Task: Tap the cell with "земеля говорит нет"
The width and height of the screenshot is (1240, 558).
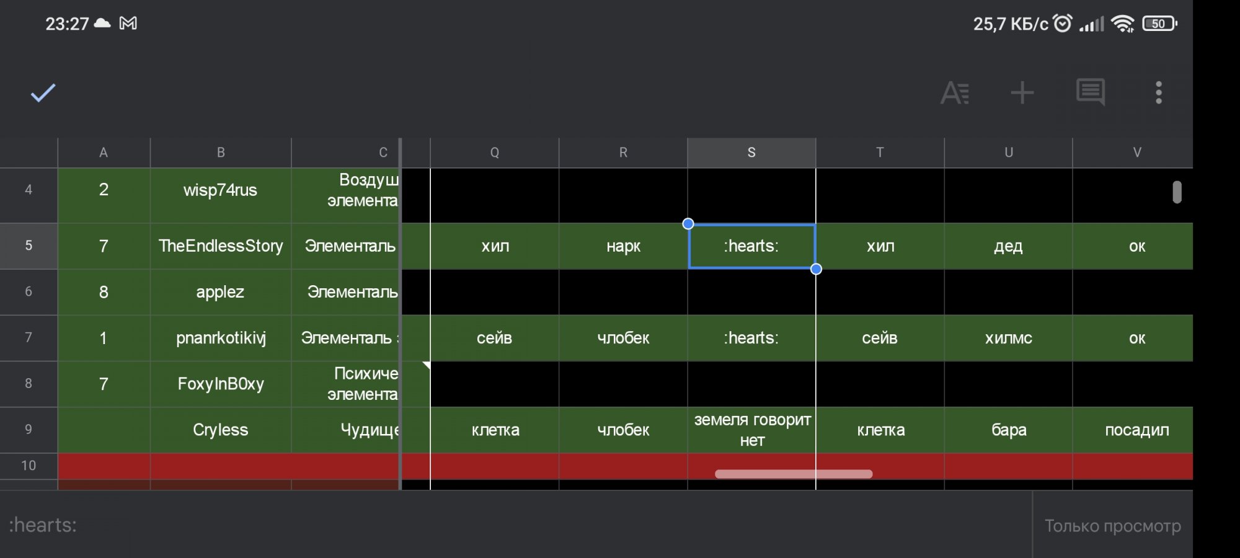Action: click(751, 430)
